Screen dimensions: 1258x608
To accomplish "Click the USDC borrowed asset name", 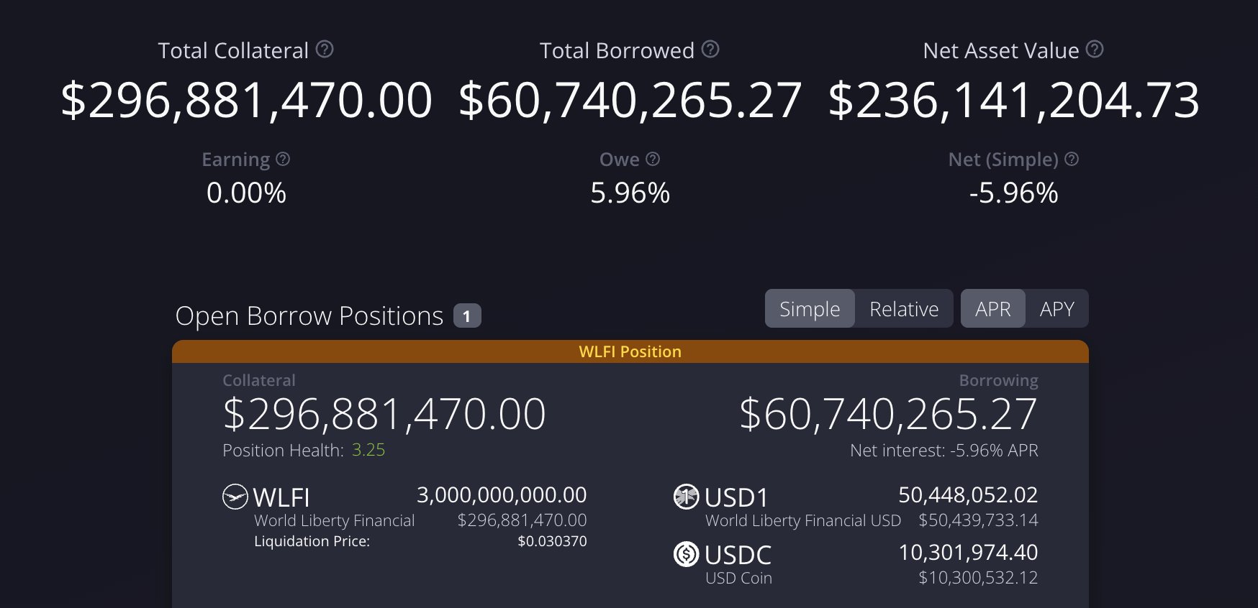I will tap(738, 555).
